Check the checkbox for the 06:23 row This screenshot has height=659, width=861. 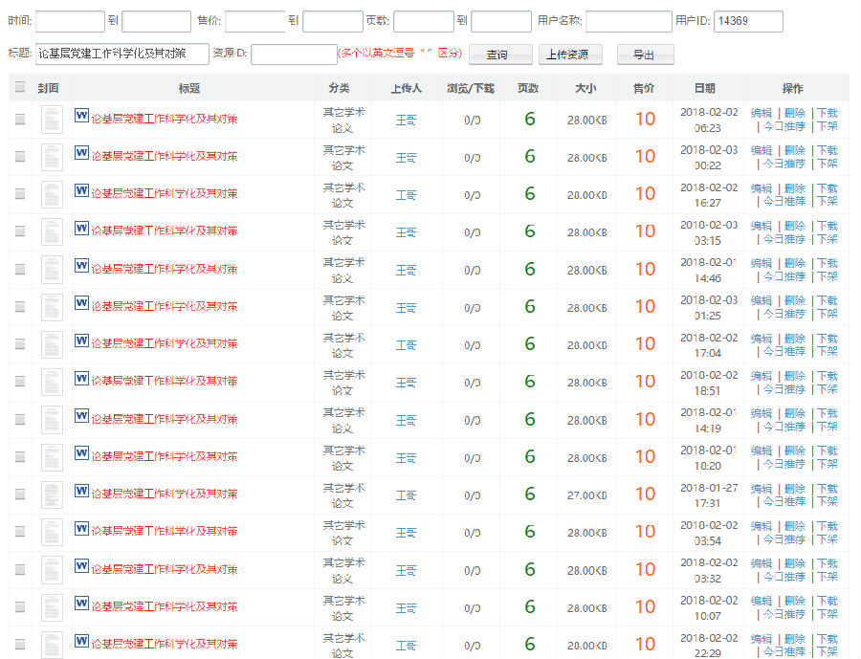click(x=20, y=120)
